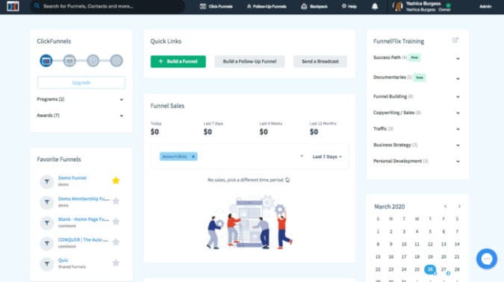Viewport: 504px width, 282px height.
Task: Select the third ClickFunnels progress step icon
Action: coord(93,60)
